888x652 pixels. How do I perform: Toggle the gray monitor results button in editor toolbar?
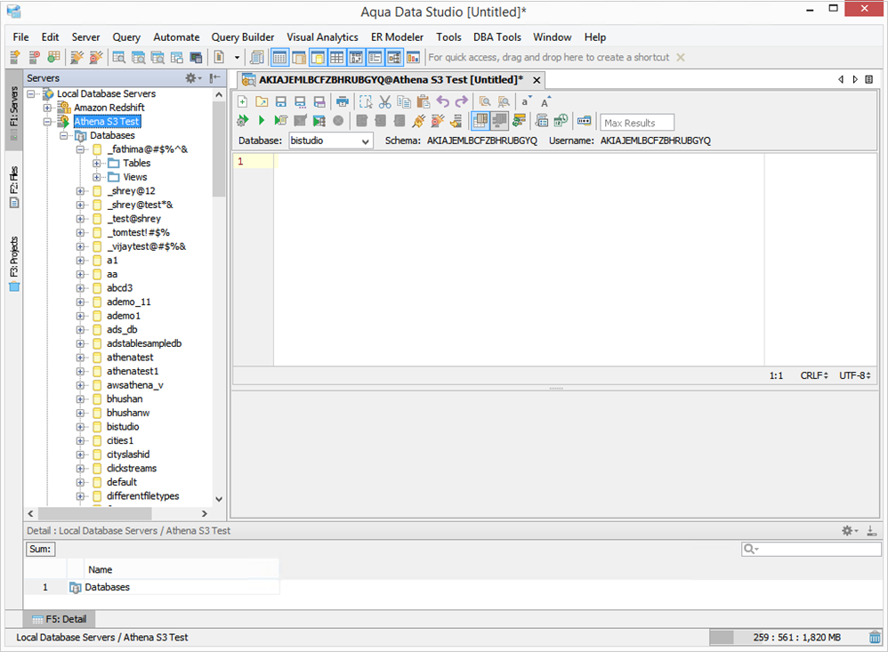499,120
